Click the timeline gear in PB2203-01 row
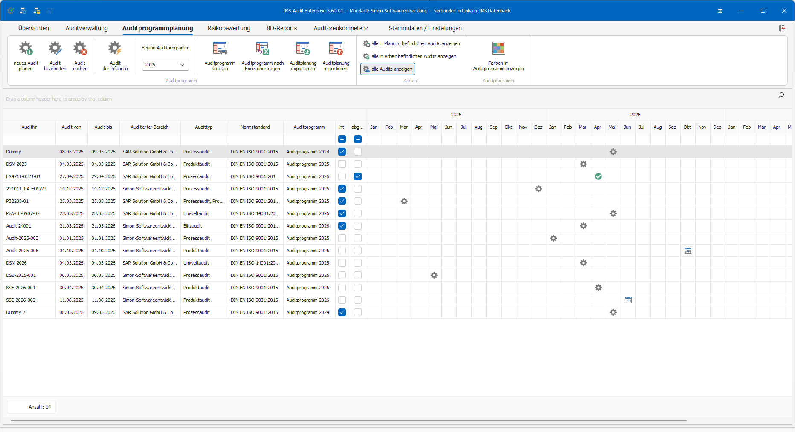The height and width of the screenshot is (432, 795). coord(404,201)
